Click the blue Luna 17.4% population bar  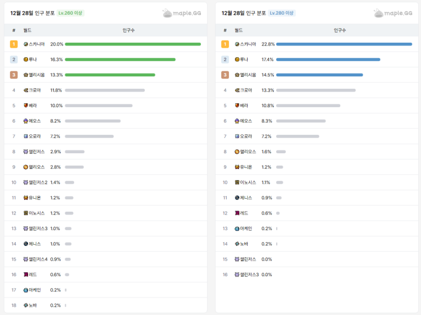(328, 60)
